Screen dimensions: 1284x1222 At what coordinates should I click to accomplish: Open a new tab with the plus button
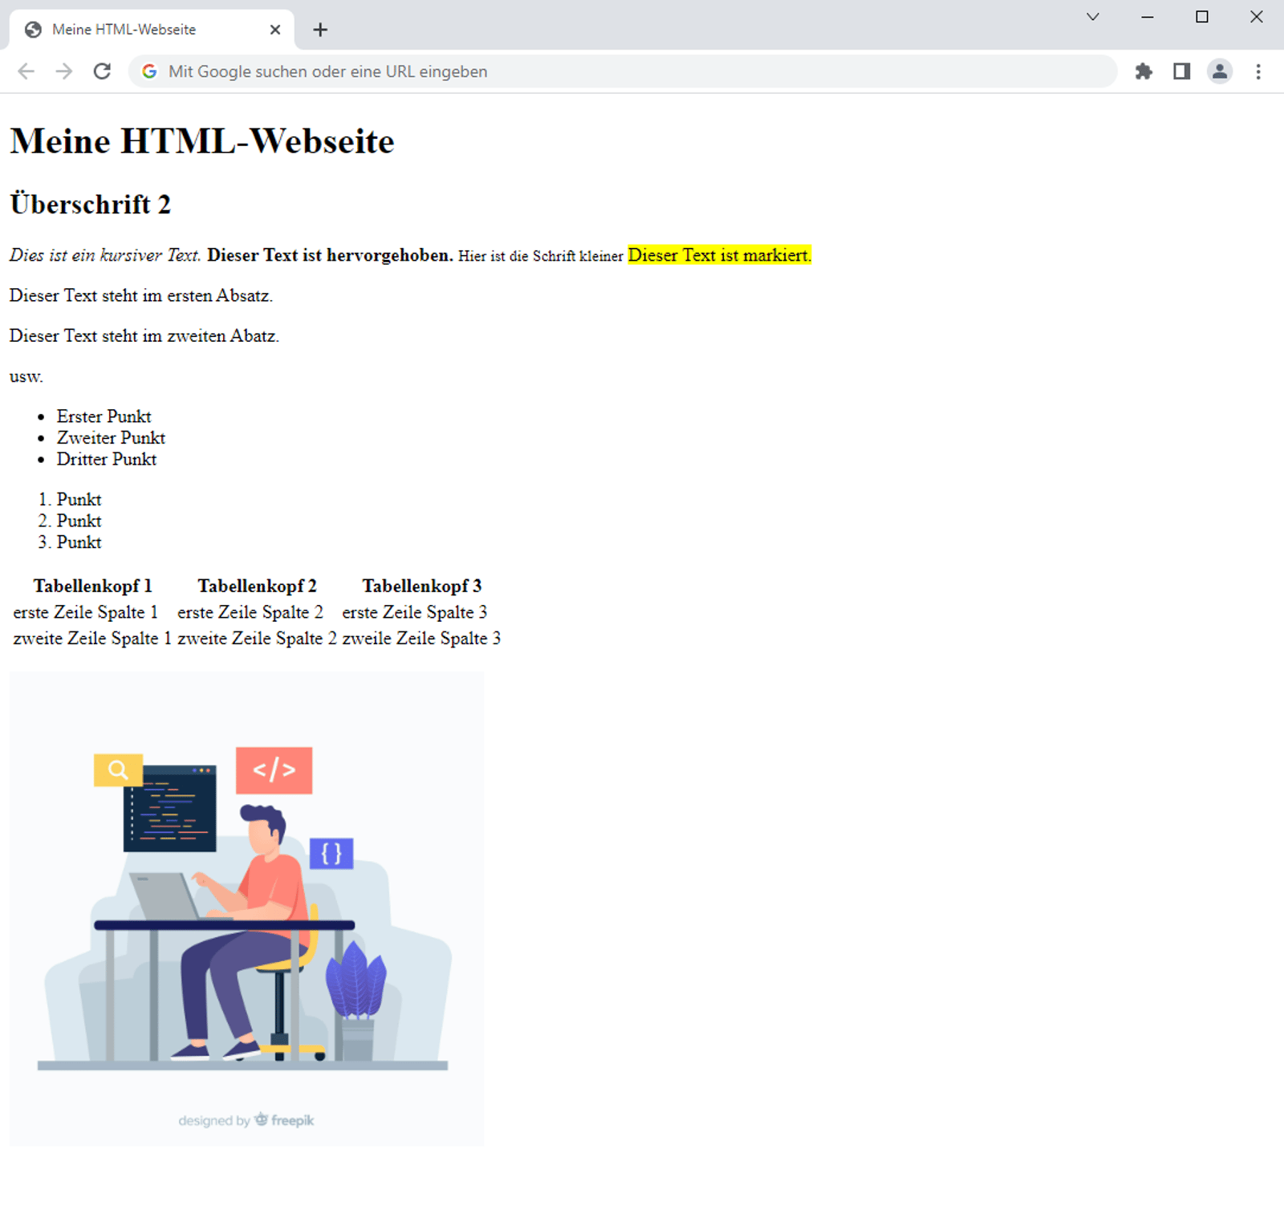(320, 30)
